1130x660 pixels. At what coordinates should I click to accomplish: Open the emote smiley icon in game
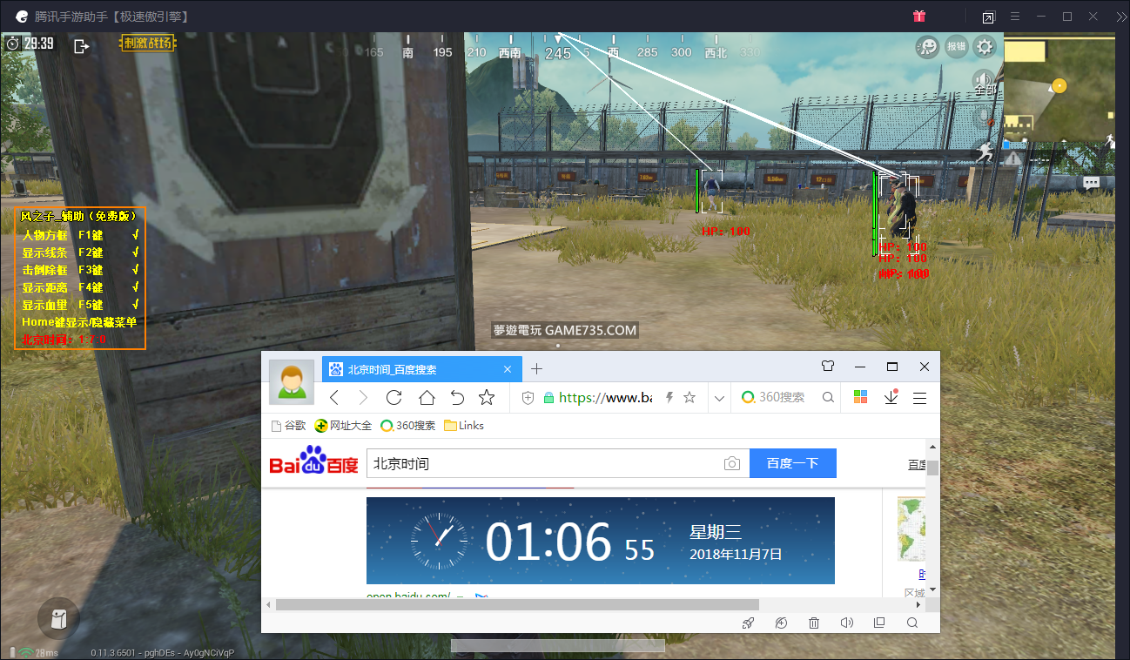tap(927, 46)
